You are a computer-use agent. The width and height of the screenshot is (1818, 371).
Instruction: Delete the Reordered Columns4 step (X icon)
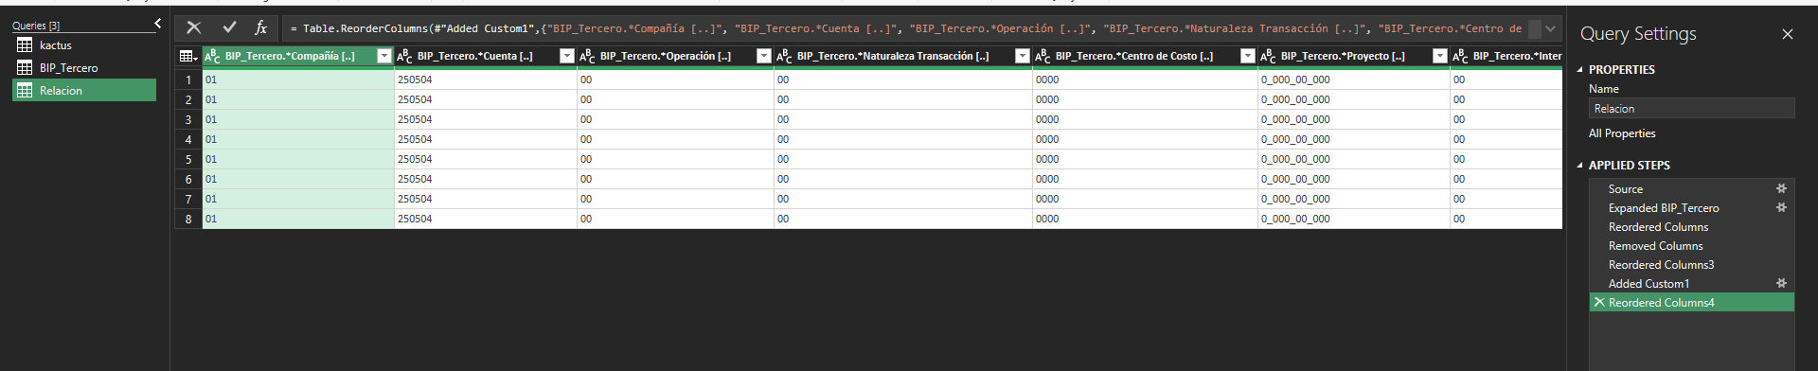point(1599,303)
